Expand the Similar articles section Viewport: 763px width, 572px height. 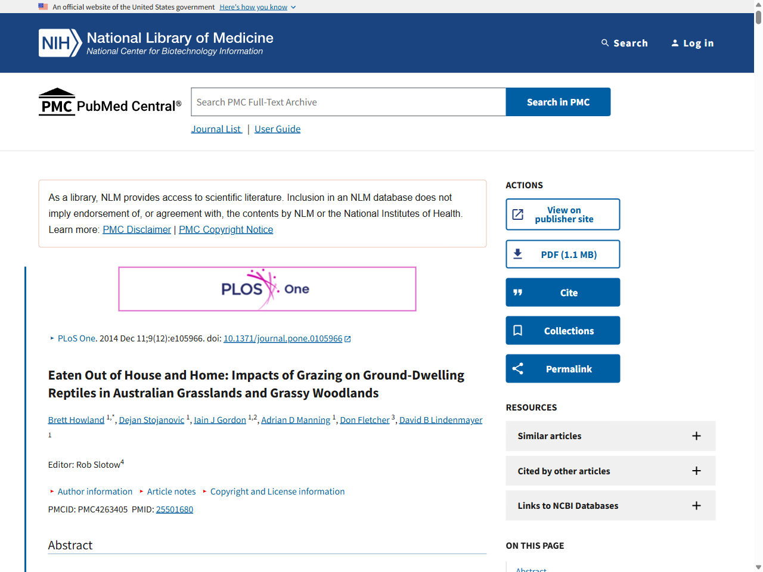(696, 436)
